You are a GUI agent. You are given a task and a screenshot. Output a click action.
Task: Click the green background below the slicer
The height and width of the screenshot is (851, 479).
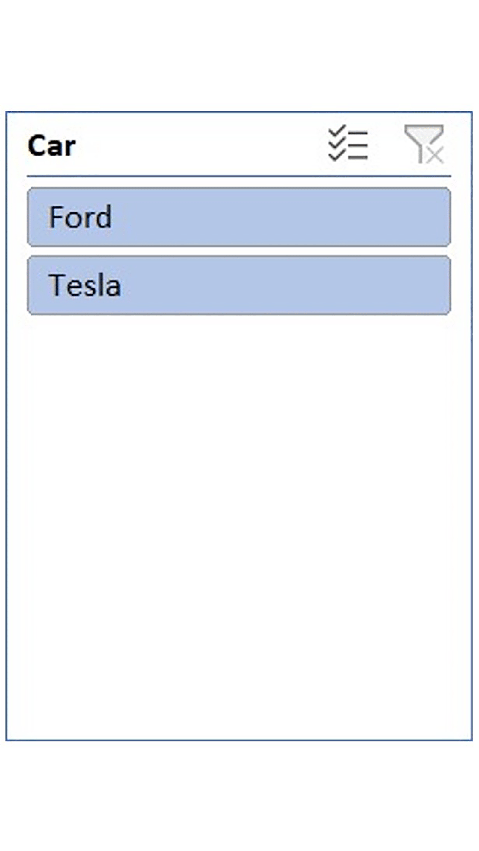(x=239, y=800)
